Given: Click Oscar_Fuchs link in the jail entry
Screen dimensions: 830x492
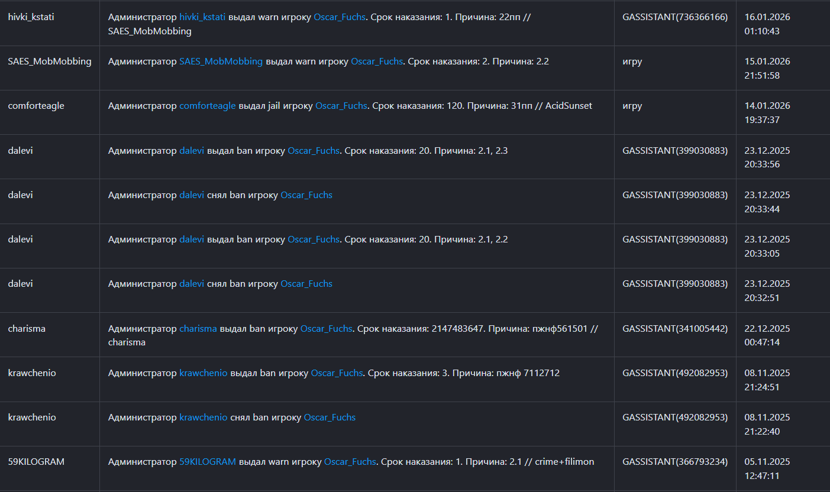Looking at the screenshot, I should (x=341, y=106).
